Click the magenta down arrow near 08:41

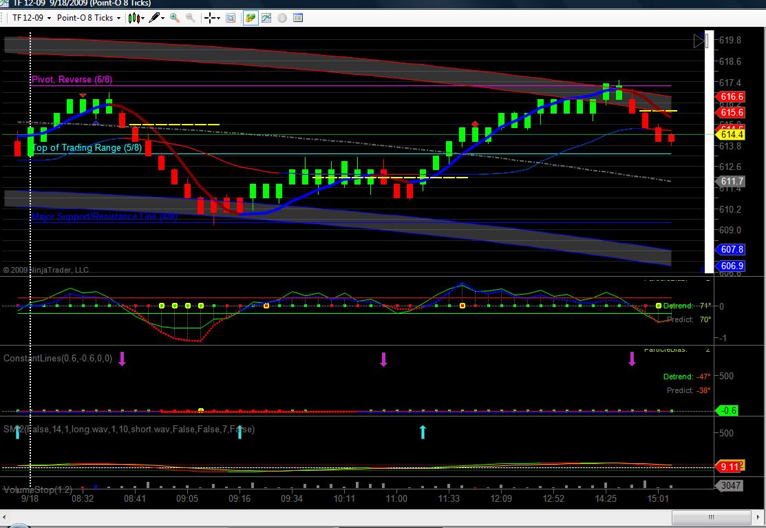tap(122, 359)
